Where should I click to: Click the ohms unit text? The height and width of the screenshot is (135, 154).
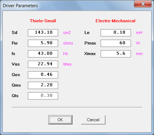[68, 43]
